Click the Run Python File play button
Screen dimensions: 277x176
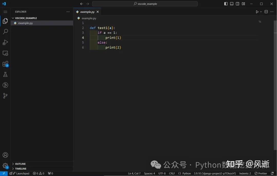257,12
